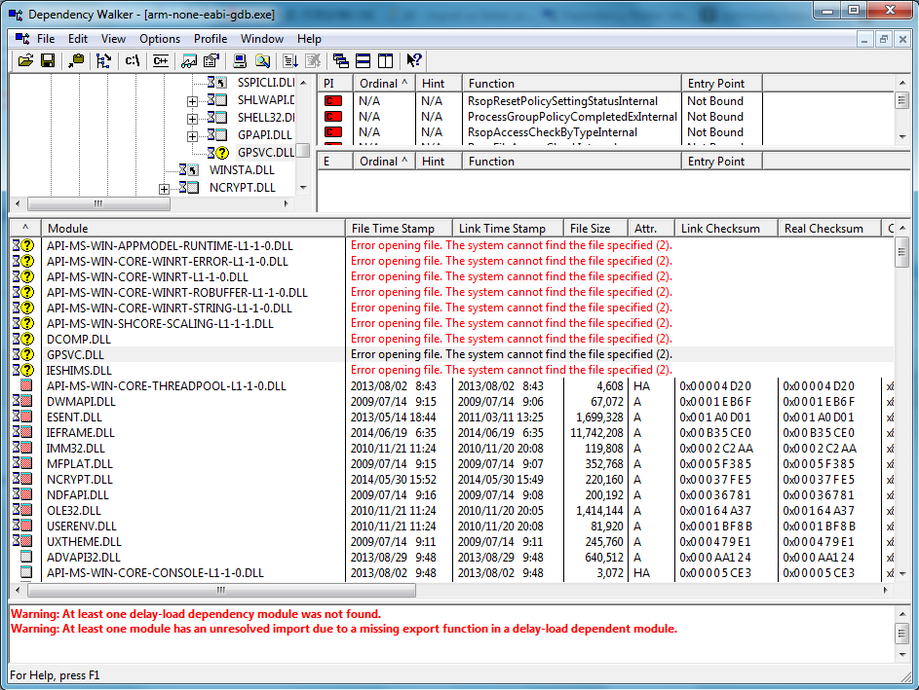Open the Profile menu
919x690 pixels.
pyautogui.click(x=211, y=39)
